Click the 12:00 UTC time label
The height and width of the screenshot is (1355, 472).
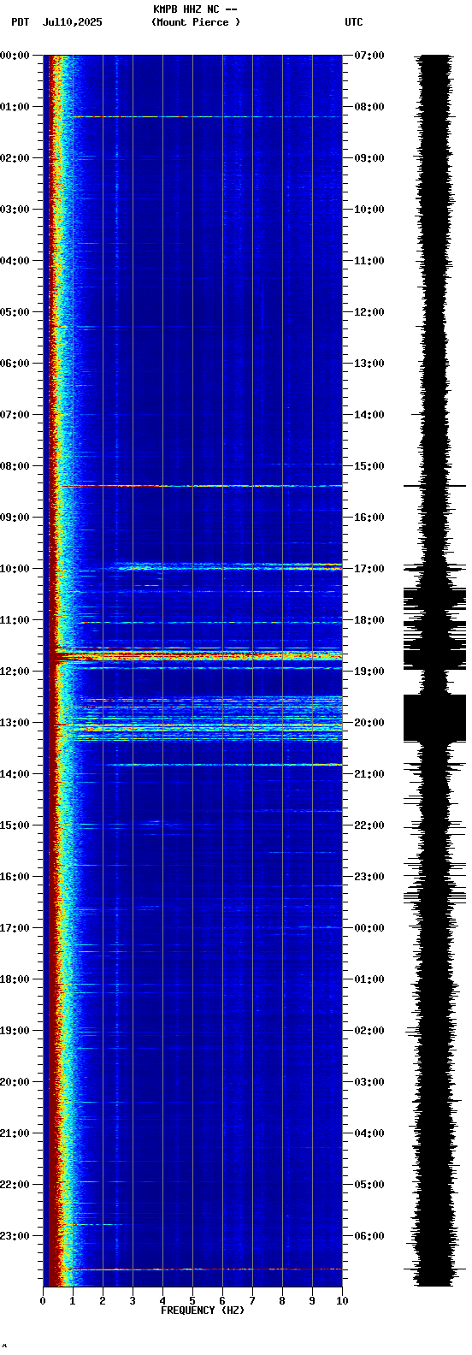click(x=369, y=312)
